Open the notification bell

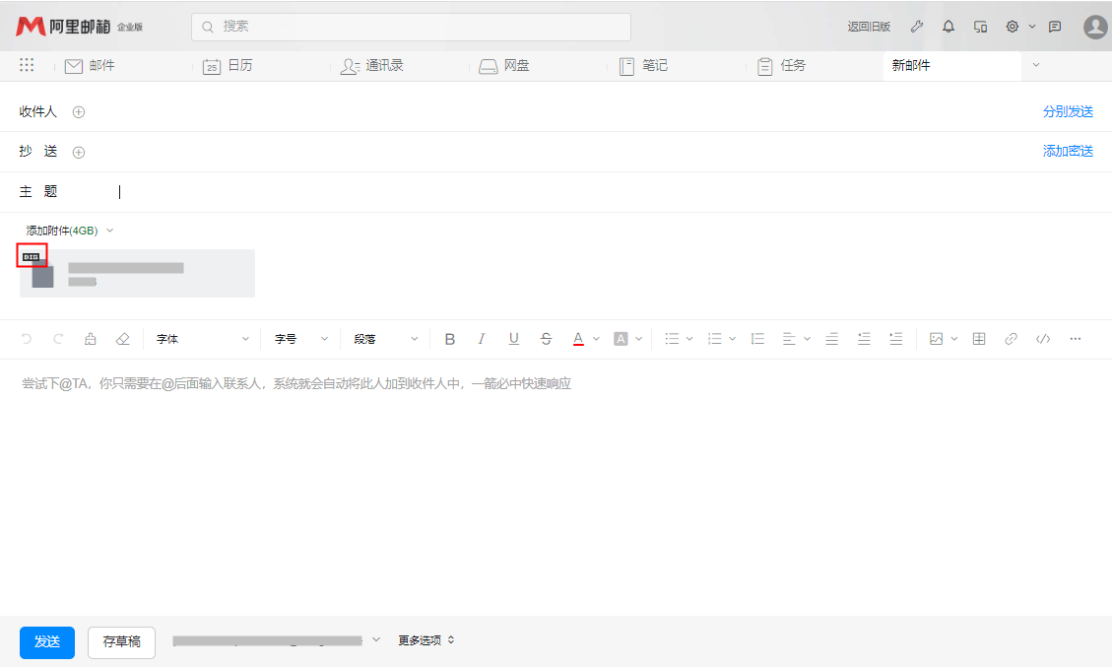(x=948, y=27)
